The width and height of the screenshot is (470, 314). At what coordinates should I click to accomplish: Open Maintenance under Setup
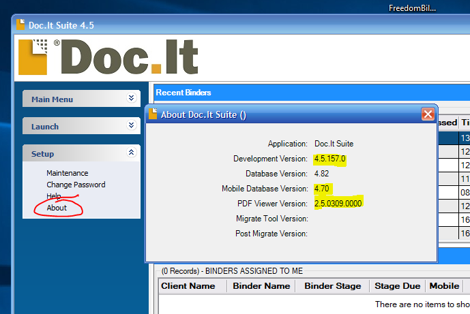pos(67,173)
